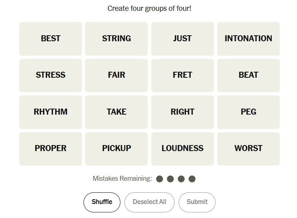297x218 pixels.
Task: Choose the BEAT tile
Action: 248,75
